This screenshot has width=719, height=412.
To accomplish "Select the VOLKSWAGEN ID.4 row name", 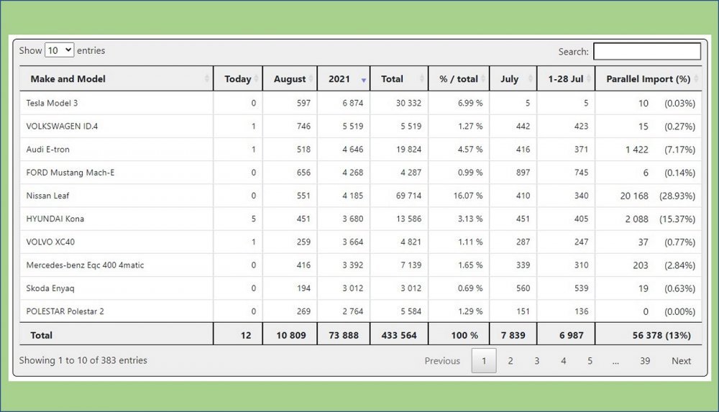I will pos(62,126).
